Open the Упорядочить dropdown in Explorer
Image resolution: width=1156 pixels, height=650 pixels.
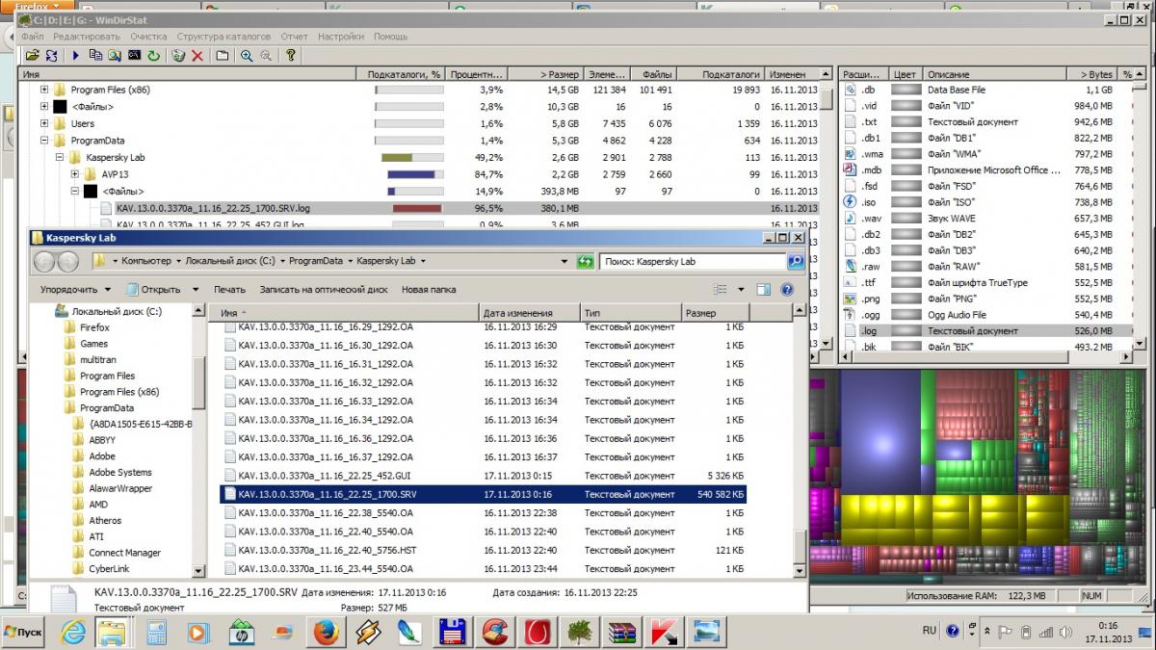pos(75,289)
